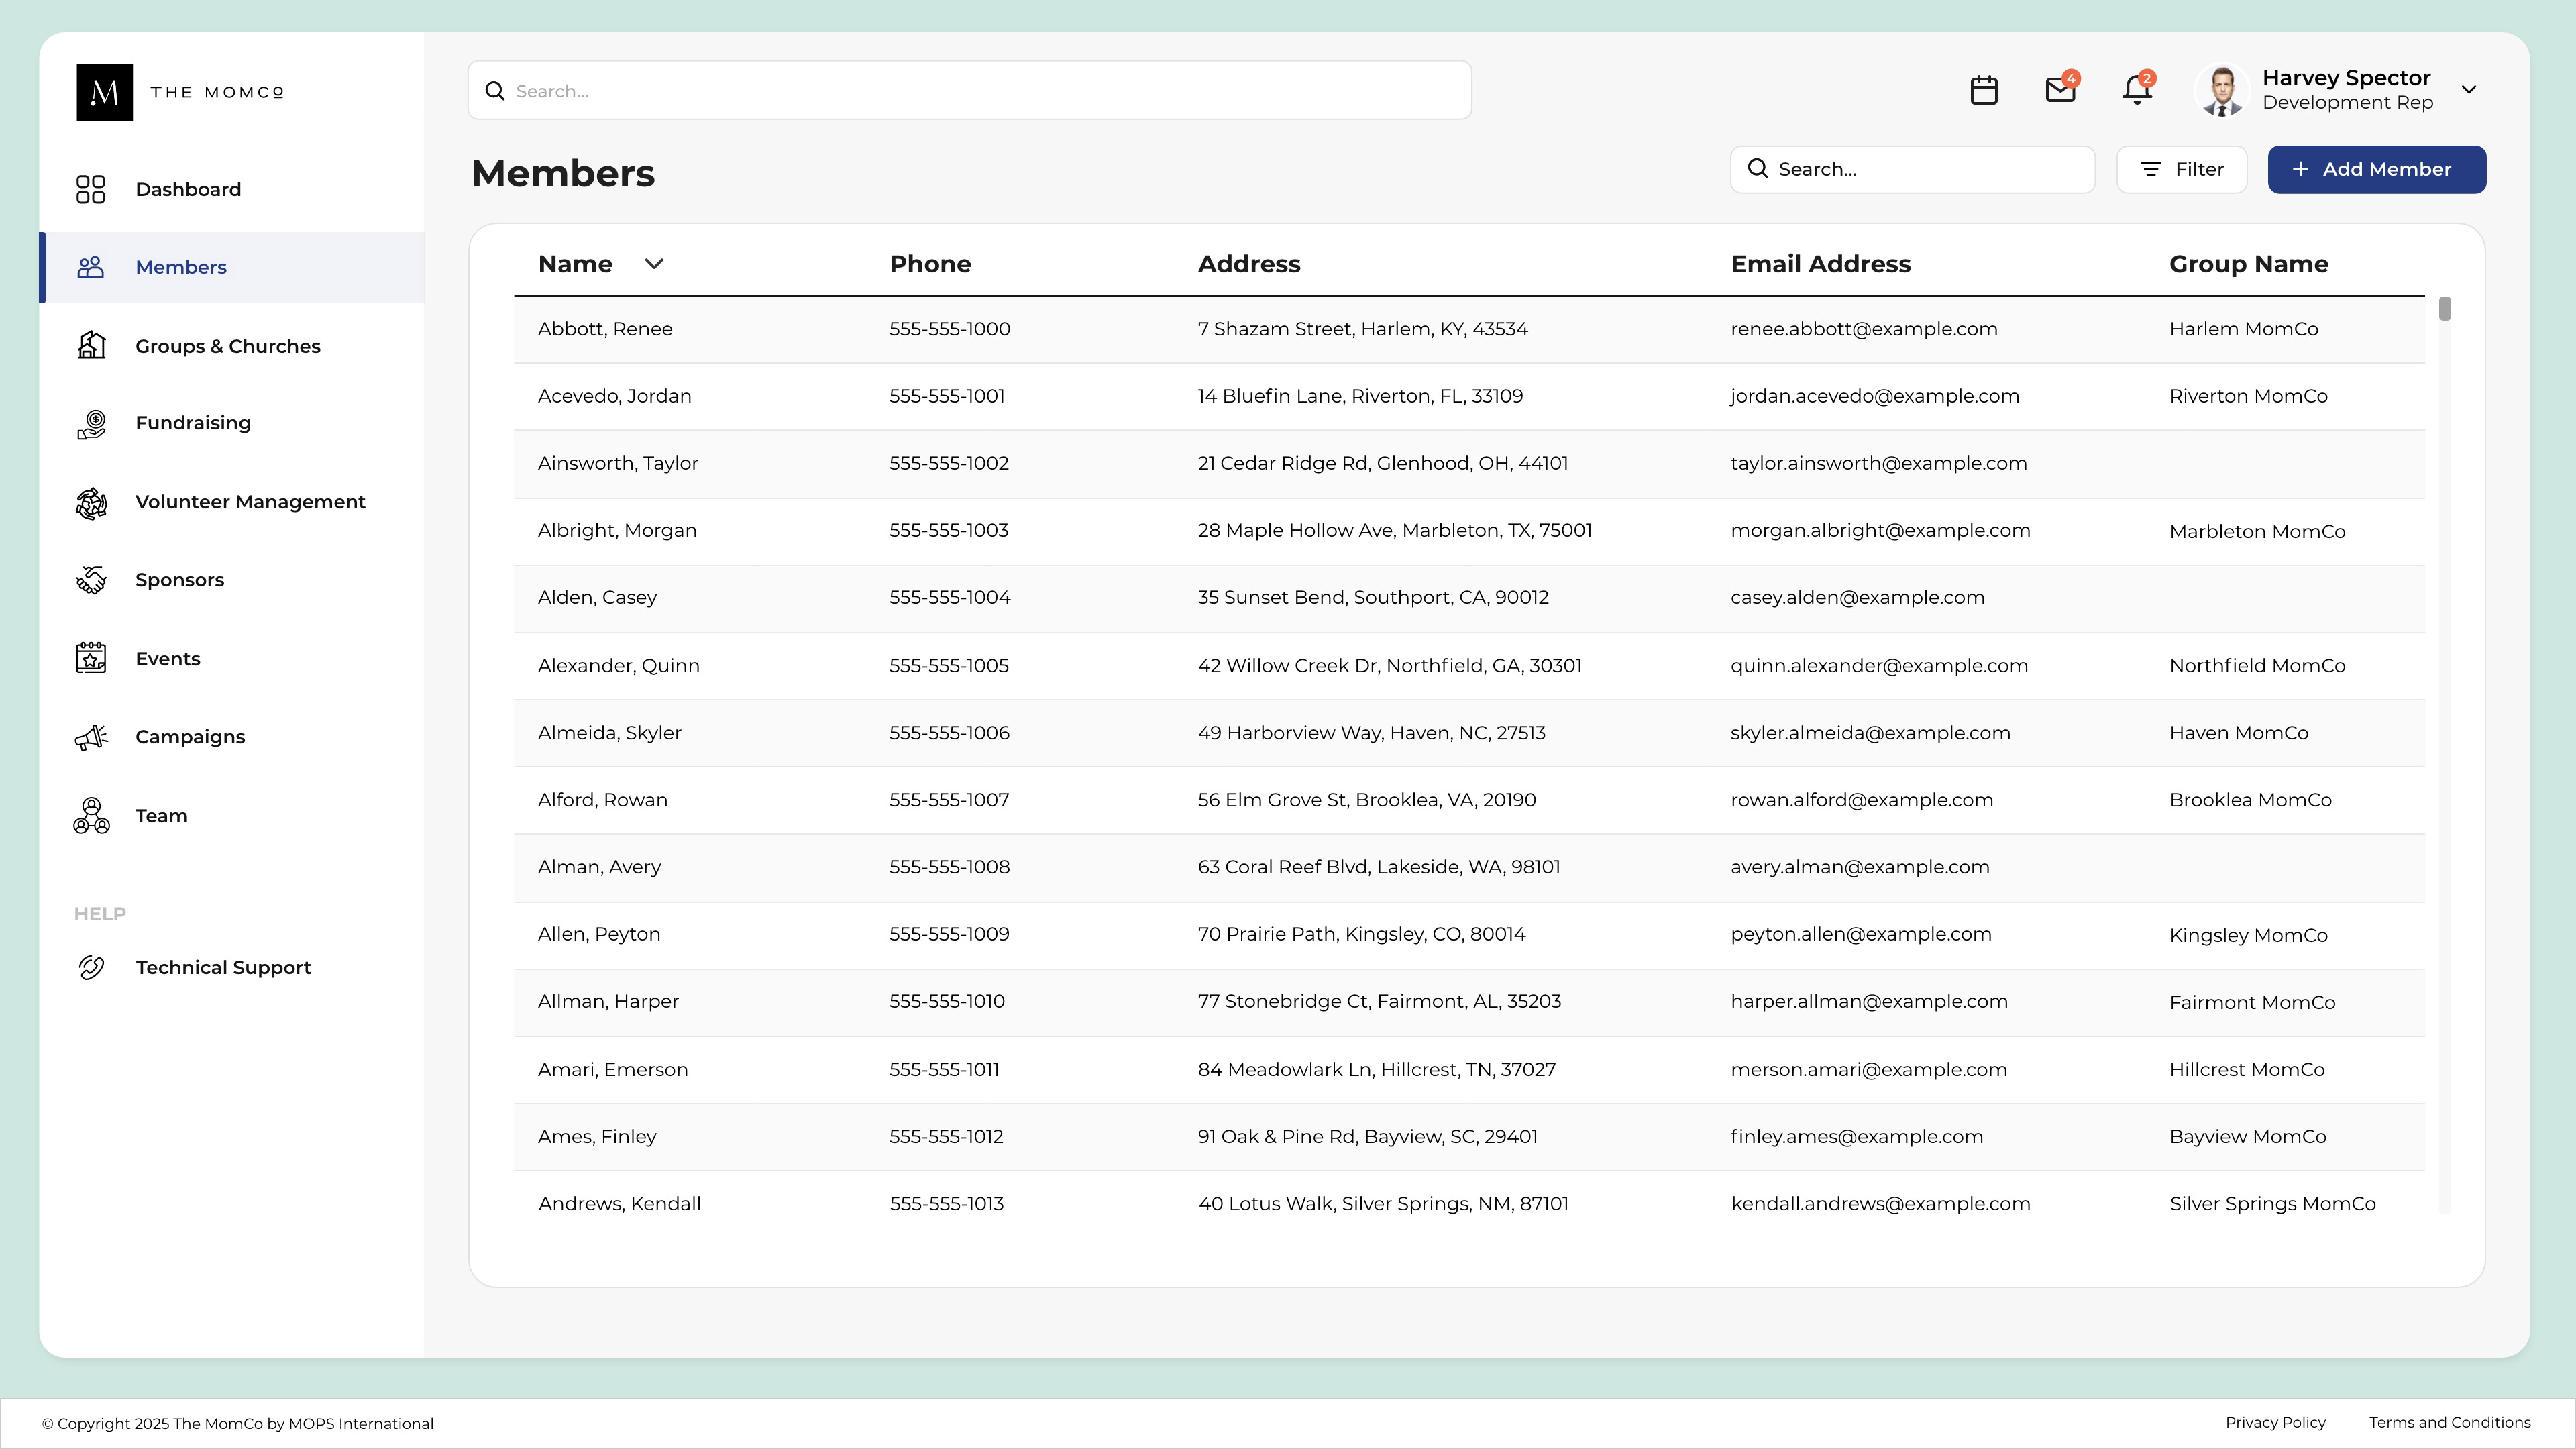Click the Sponsors handshake icon
Image resolution: width=2576 pixels, height=1449 pixels.
pos(91,580)
